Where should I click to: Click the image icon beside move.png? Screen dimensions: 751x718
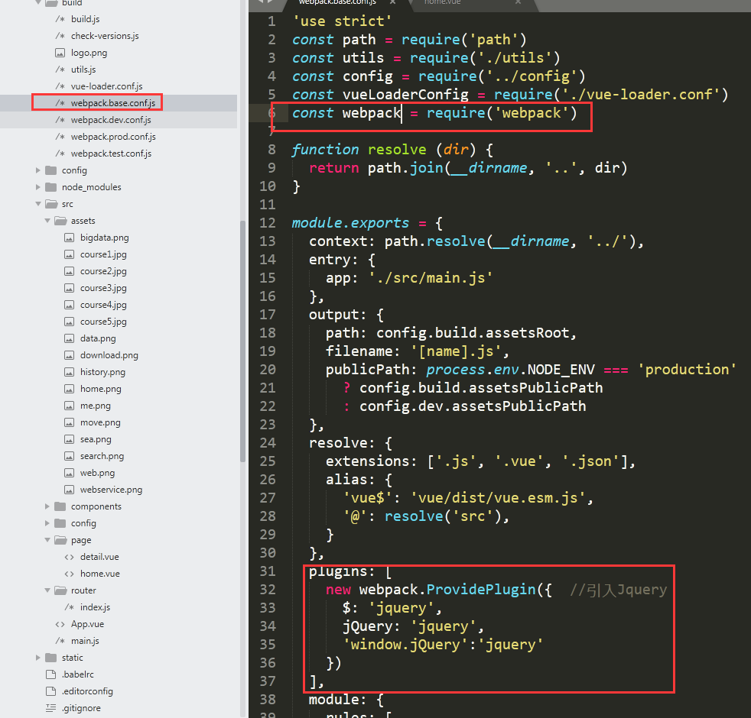[70, 422]
